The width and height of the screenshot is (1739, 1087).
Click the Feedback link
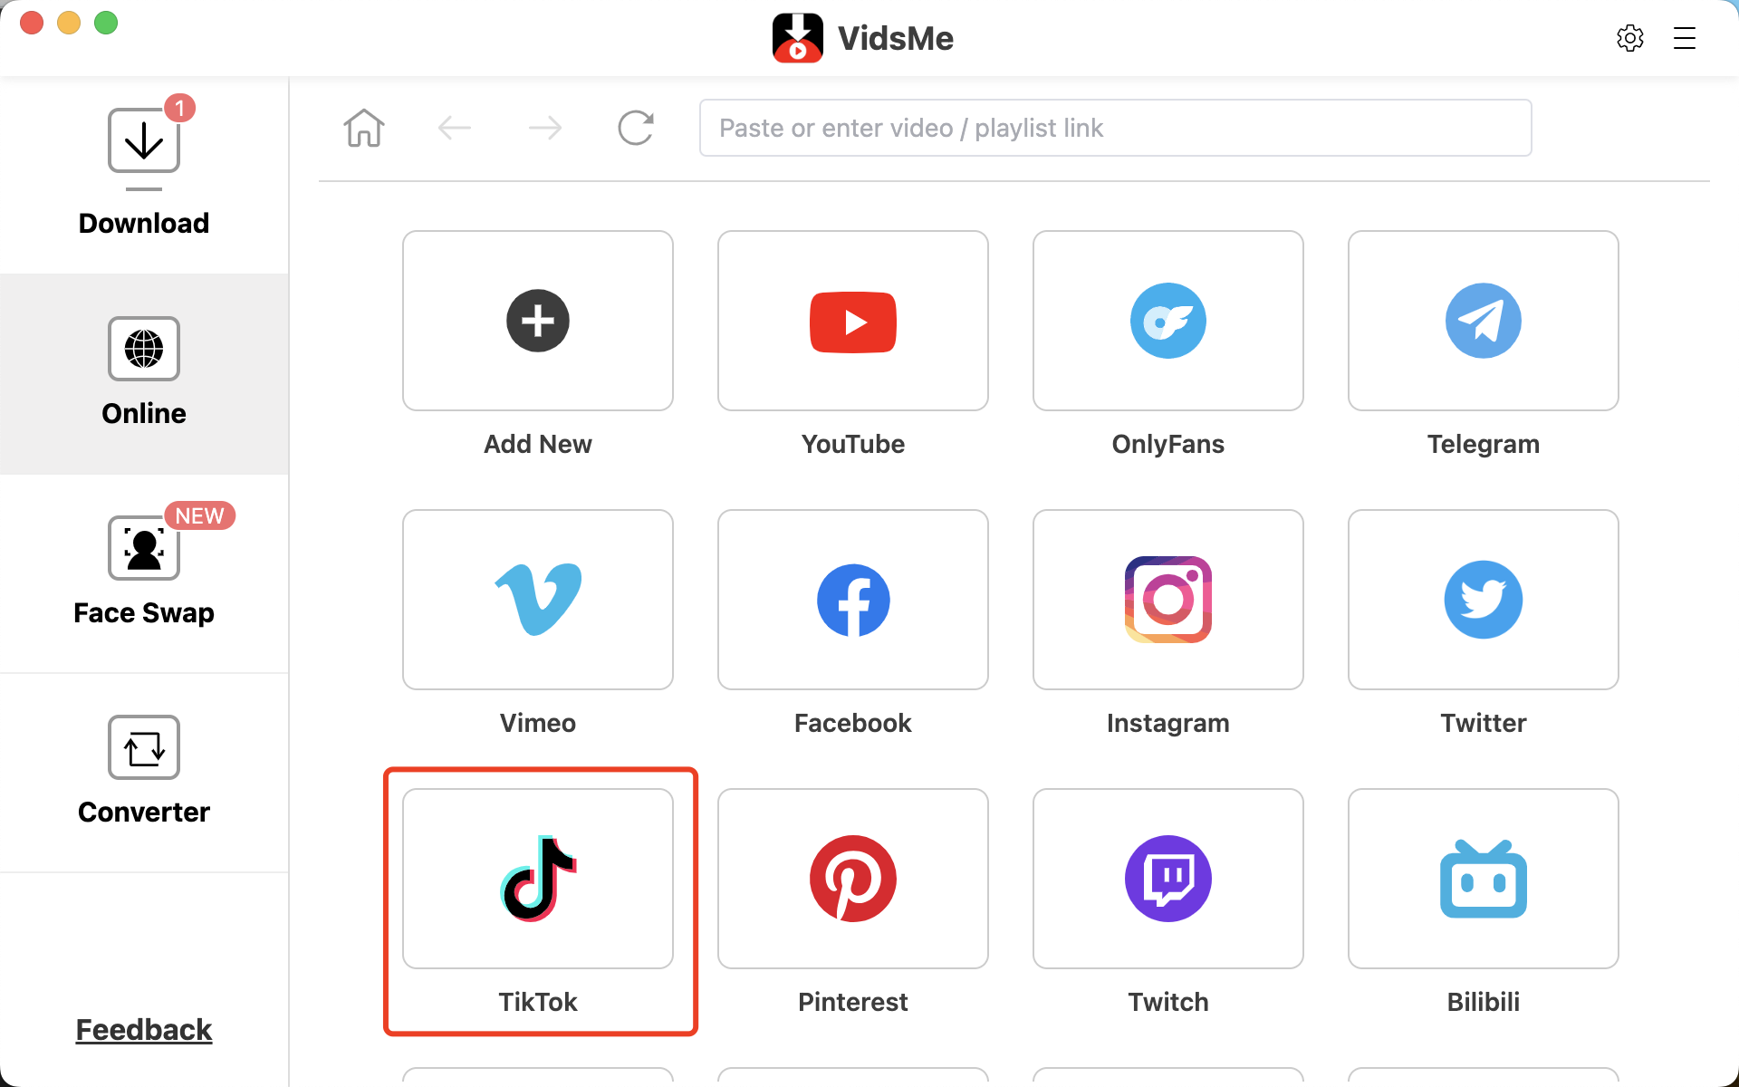(x=144, y=1028)
